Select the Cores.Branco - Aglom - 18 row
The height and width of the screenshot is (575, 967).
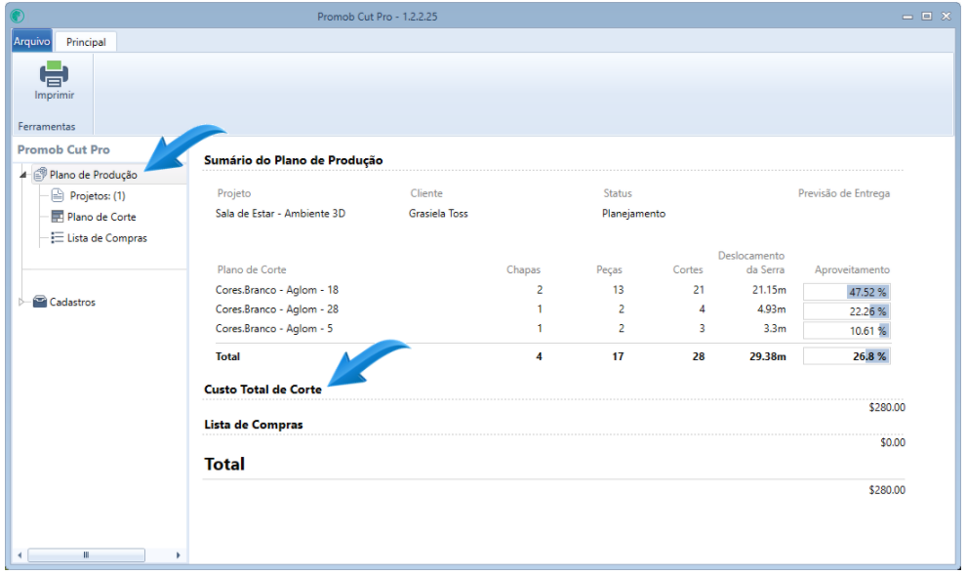tap(277, 290)
